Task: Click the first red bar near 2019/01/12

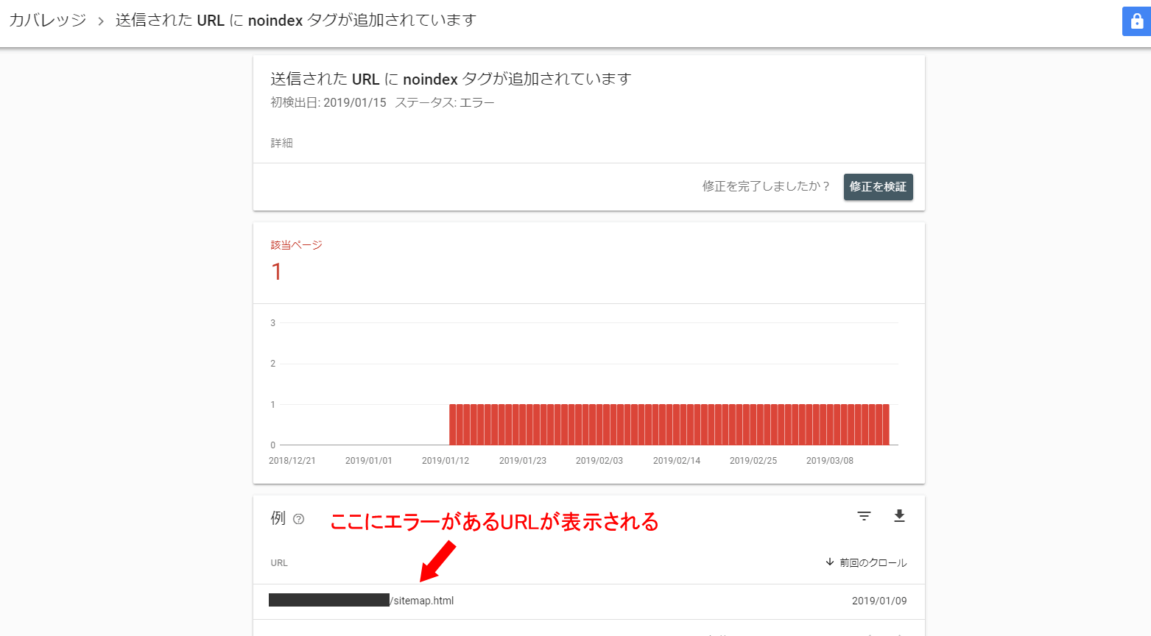Action: tap(453, 425)
